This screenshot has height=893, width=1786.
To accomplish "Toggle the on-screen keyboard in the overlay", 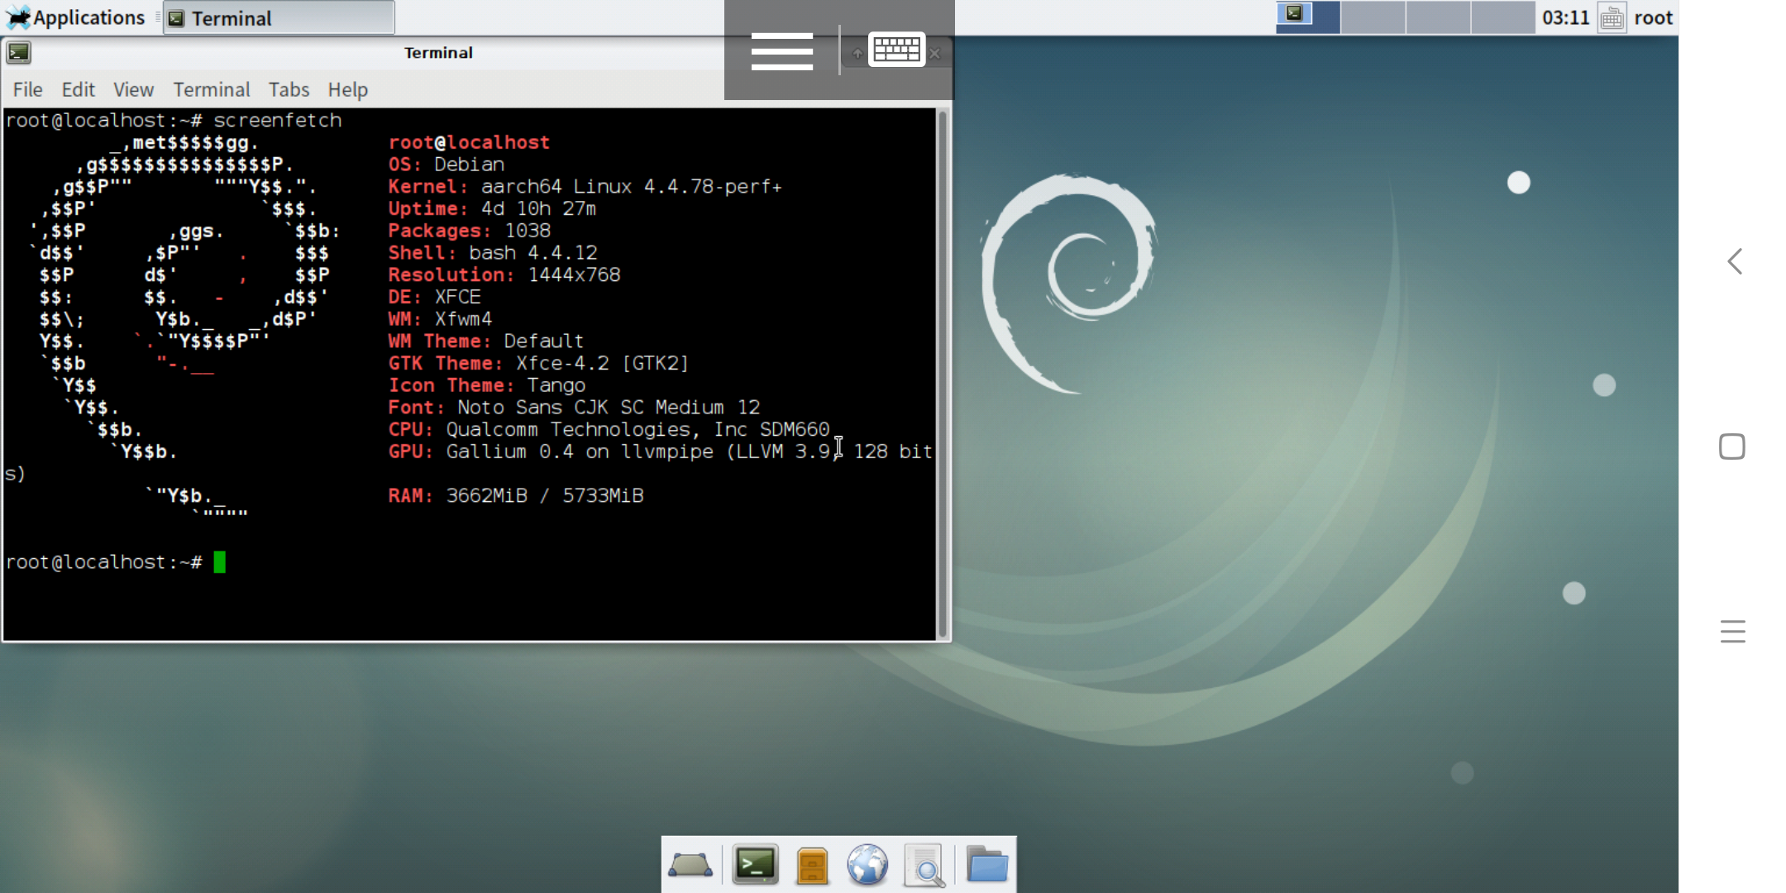I will 896,50.
